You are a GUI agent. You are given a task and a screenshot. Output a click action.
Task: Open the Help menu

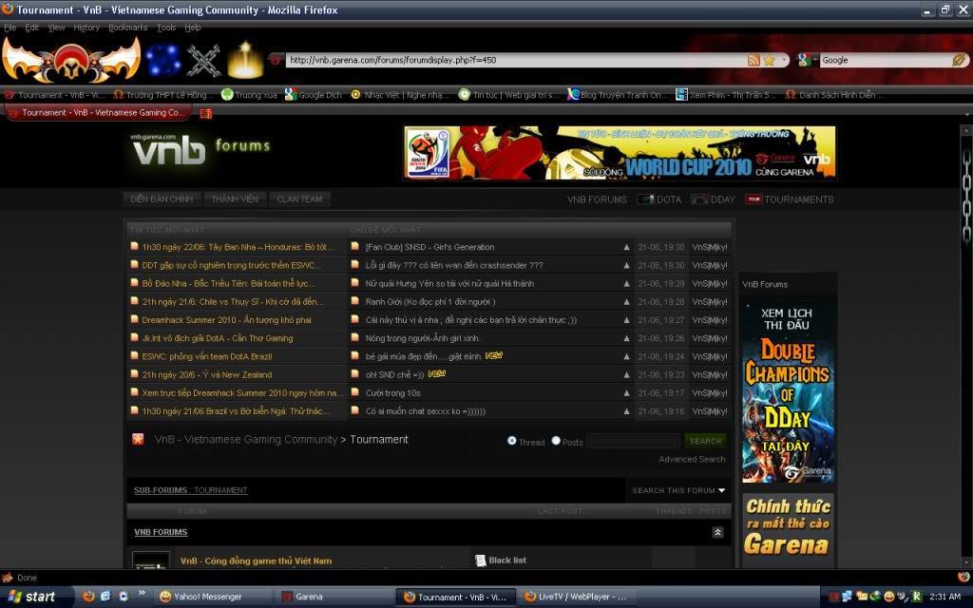(192, 28)
